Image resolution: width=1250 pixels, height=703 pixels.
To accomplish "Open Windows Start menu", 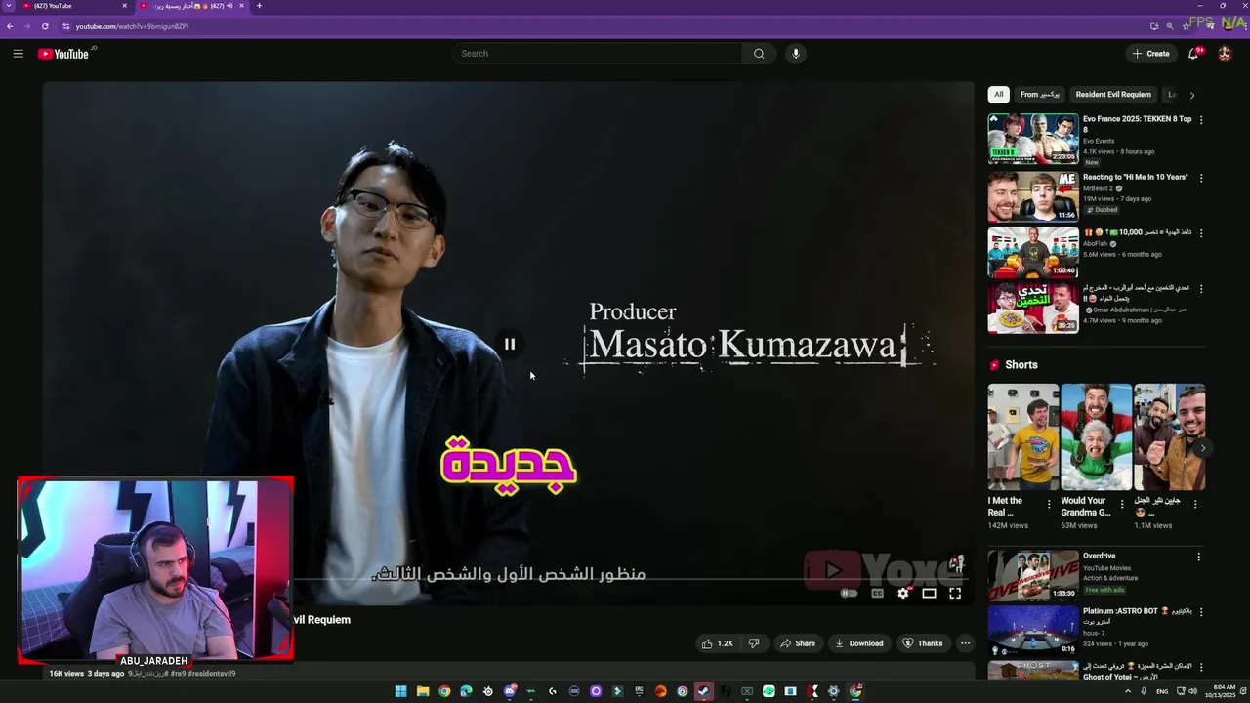I will pyautogui.click(x=400, y=691).
